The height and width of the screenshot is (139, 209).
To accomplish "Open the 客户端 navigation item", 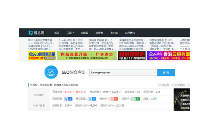I will [x=114, y=33].
